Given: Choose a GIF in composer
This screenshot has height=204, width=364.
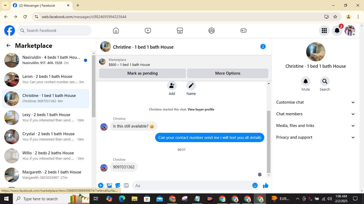Looking at the screenshot, I should [126, 185].
